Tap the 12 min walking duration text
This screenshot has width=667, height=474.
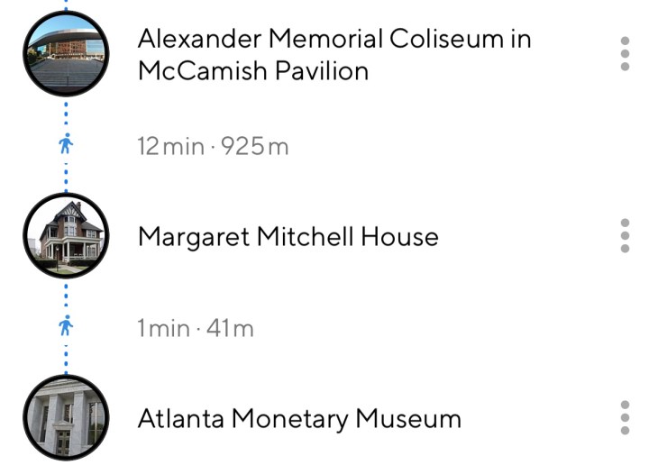click(170, 146)
